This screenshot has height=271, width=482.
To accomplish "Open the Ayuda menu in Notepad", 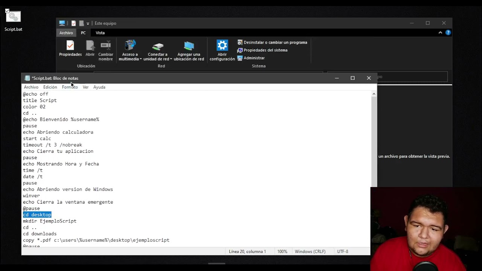I will coord(99,87).
